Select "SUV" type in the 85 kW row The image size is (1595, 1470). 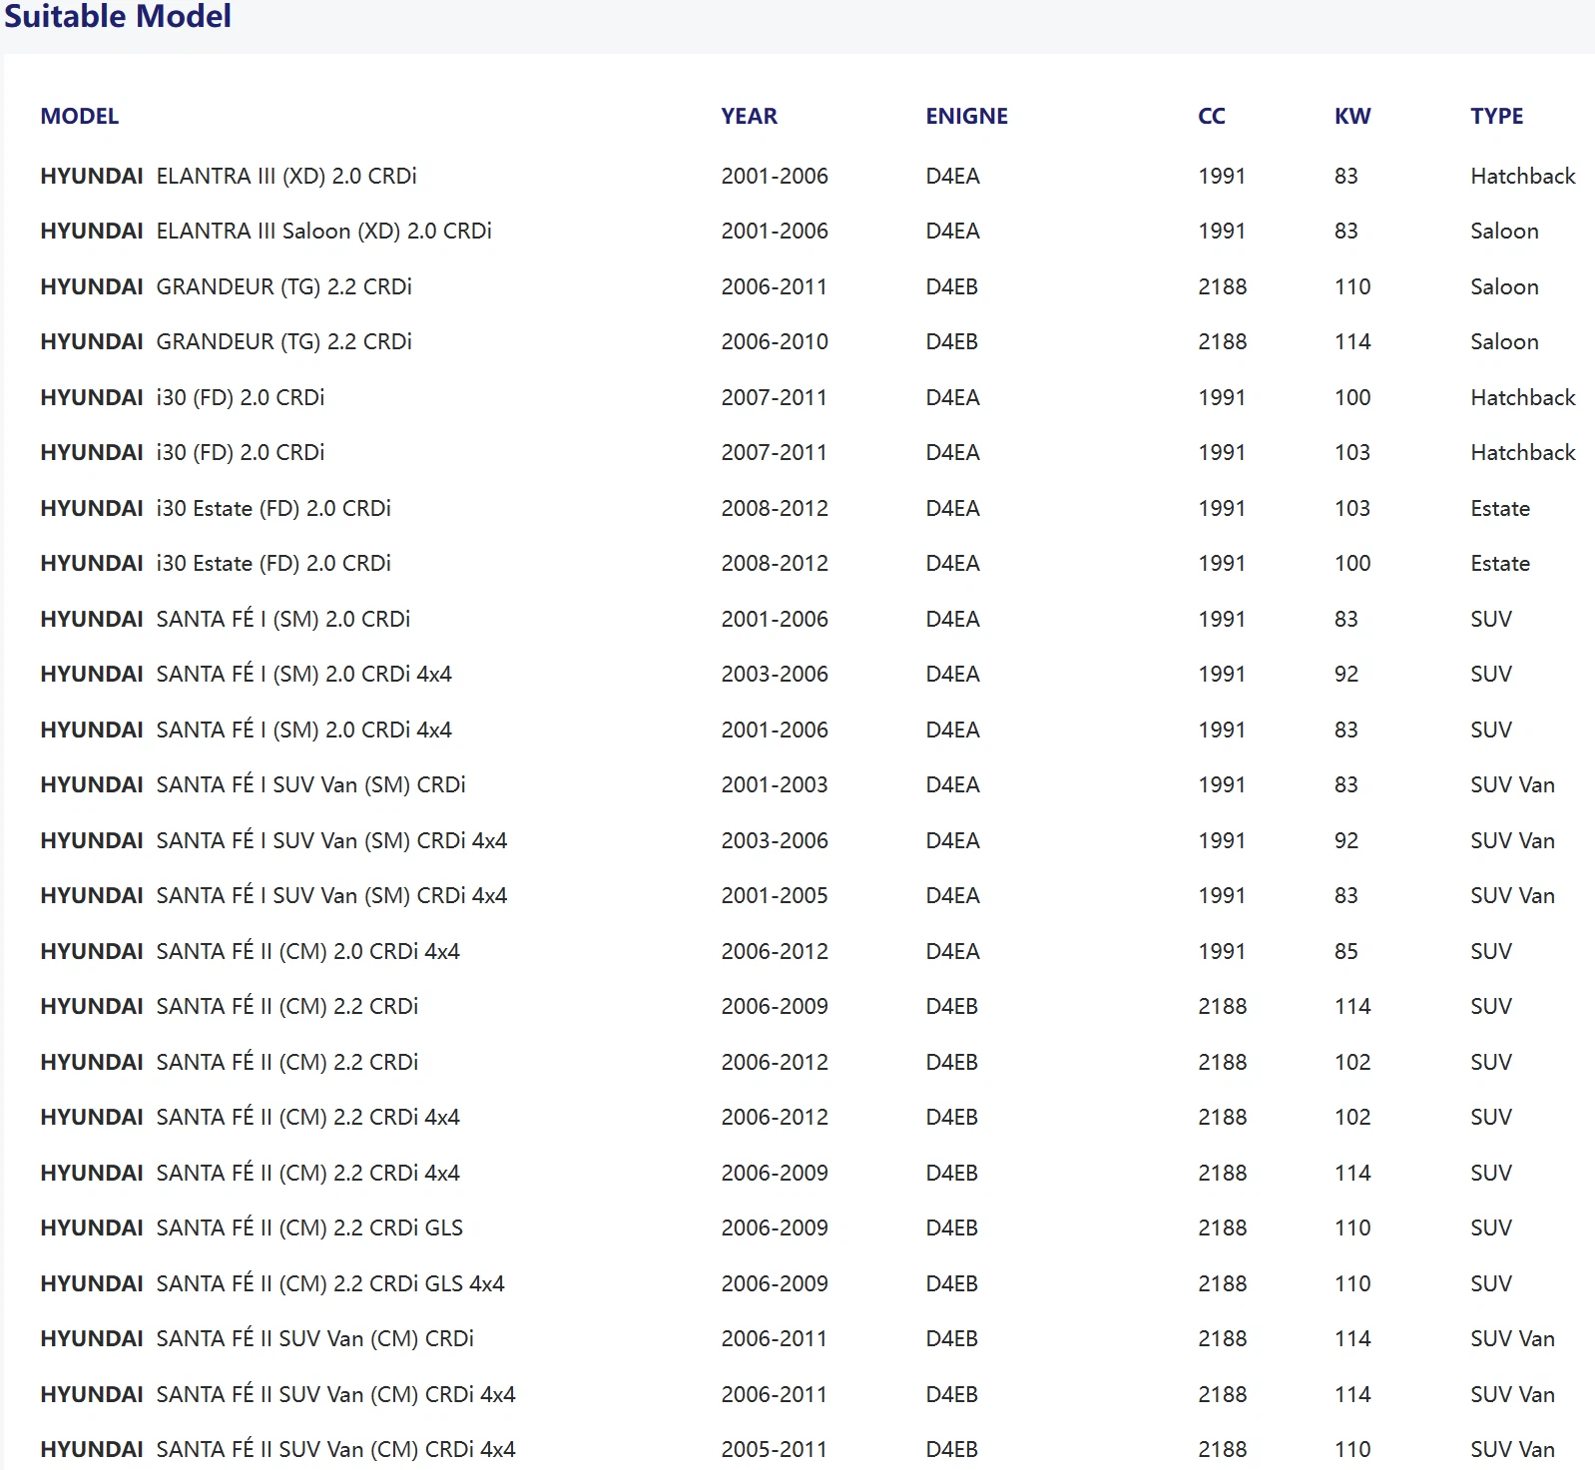point(1491,952)
